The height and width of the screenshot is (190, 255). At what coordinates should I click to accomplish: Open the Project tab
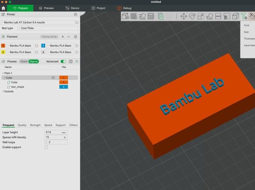point(98,8)
